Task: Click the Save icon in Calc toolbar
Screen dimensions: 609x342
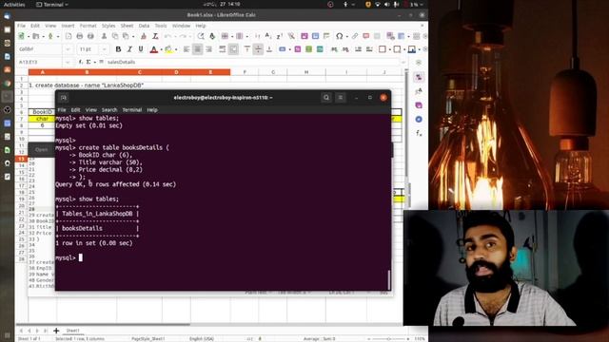Action: point(49,36)
